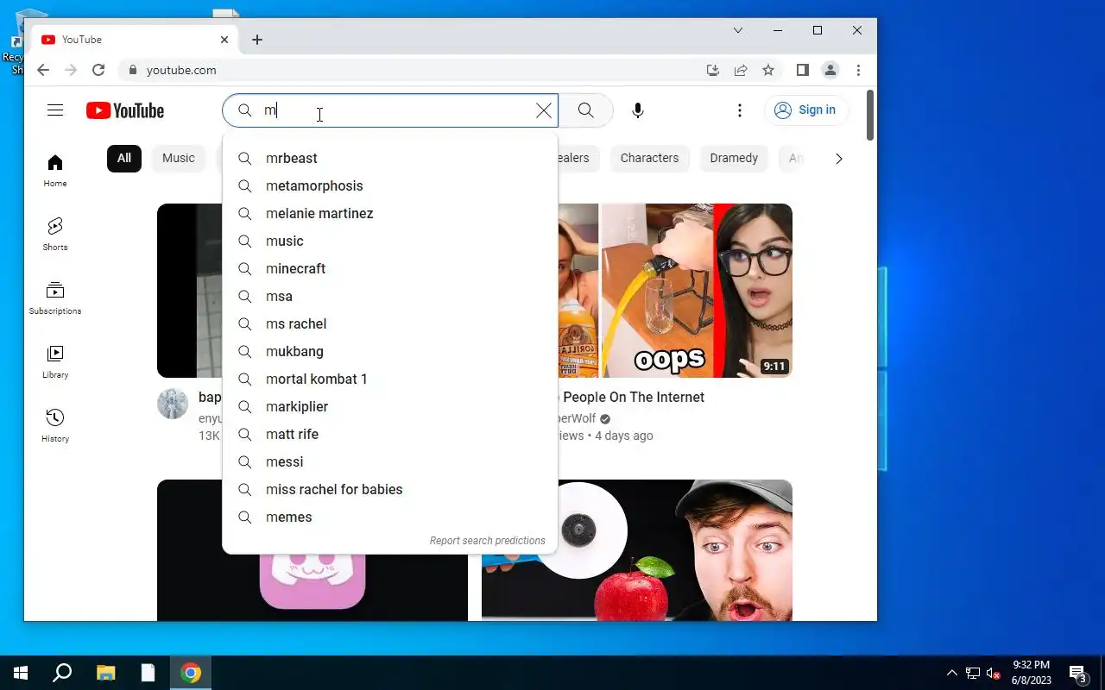
Task: Open the Windows notification center
Action: [x=1077, y=673]
